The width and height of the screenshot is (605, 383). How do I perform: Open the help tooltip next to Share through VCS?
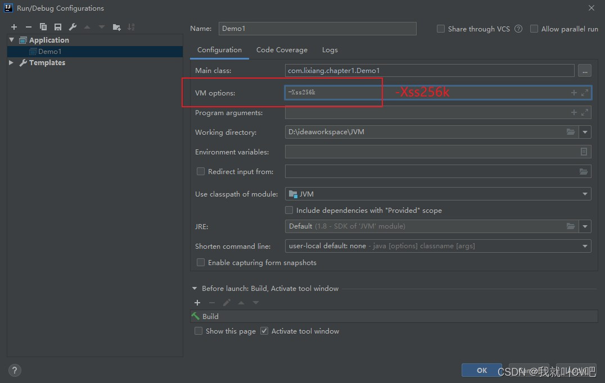(x=518, y=29)
